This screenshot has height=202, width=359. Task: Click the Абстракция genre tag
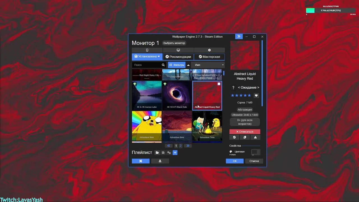pos(245,109)
